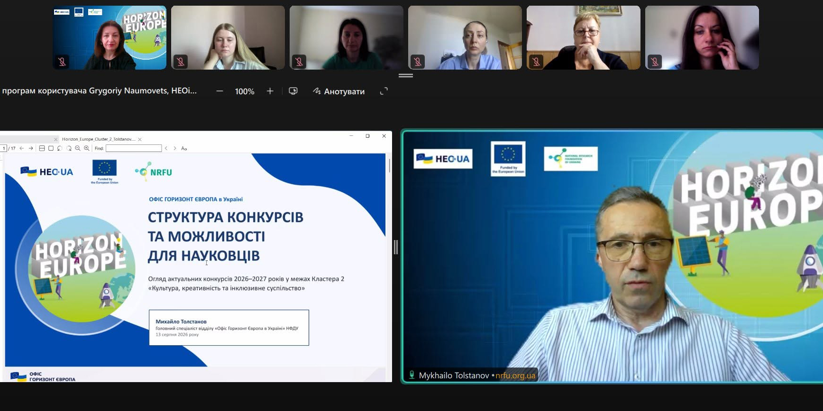Reset zoom at the 100% label

tap(245, 91)
